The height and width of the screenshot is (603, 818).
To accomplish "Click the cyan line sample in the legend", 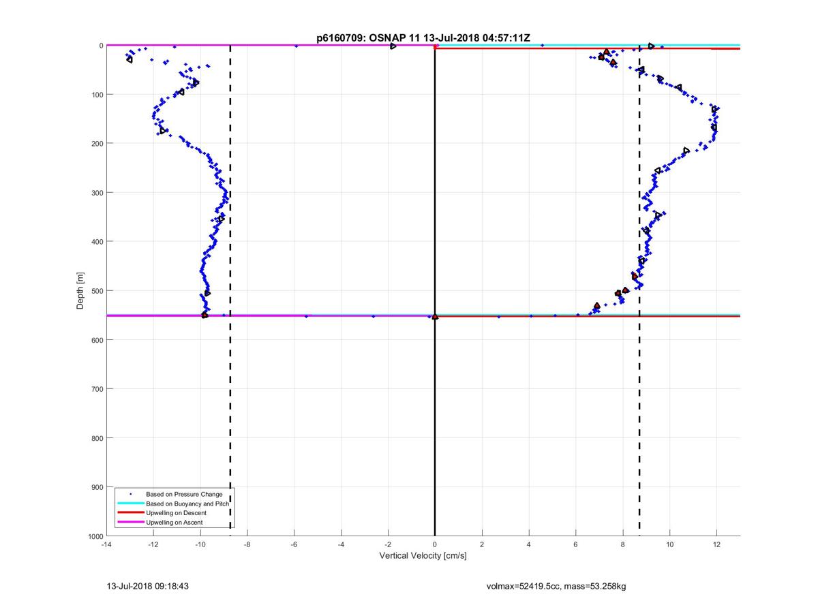I will pos(130,504).
